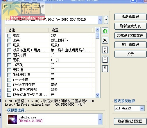Click the check-all boxes icon
The width and height of the screenshot is (147, 128).
tap(105, 50)
